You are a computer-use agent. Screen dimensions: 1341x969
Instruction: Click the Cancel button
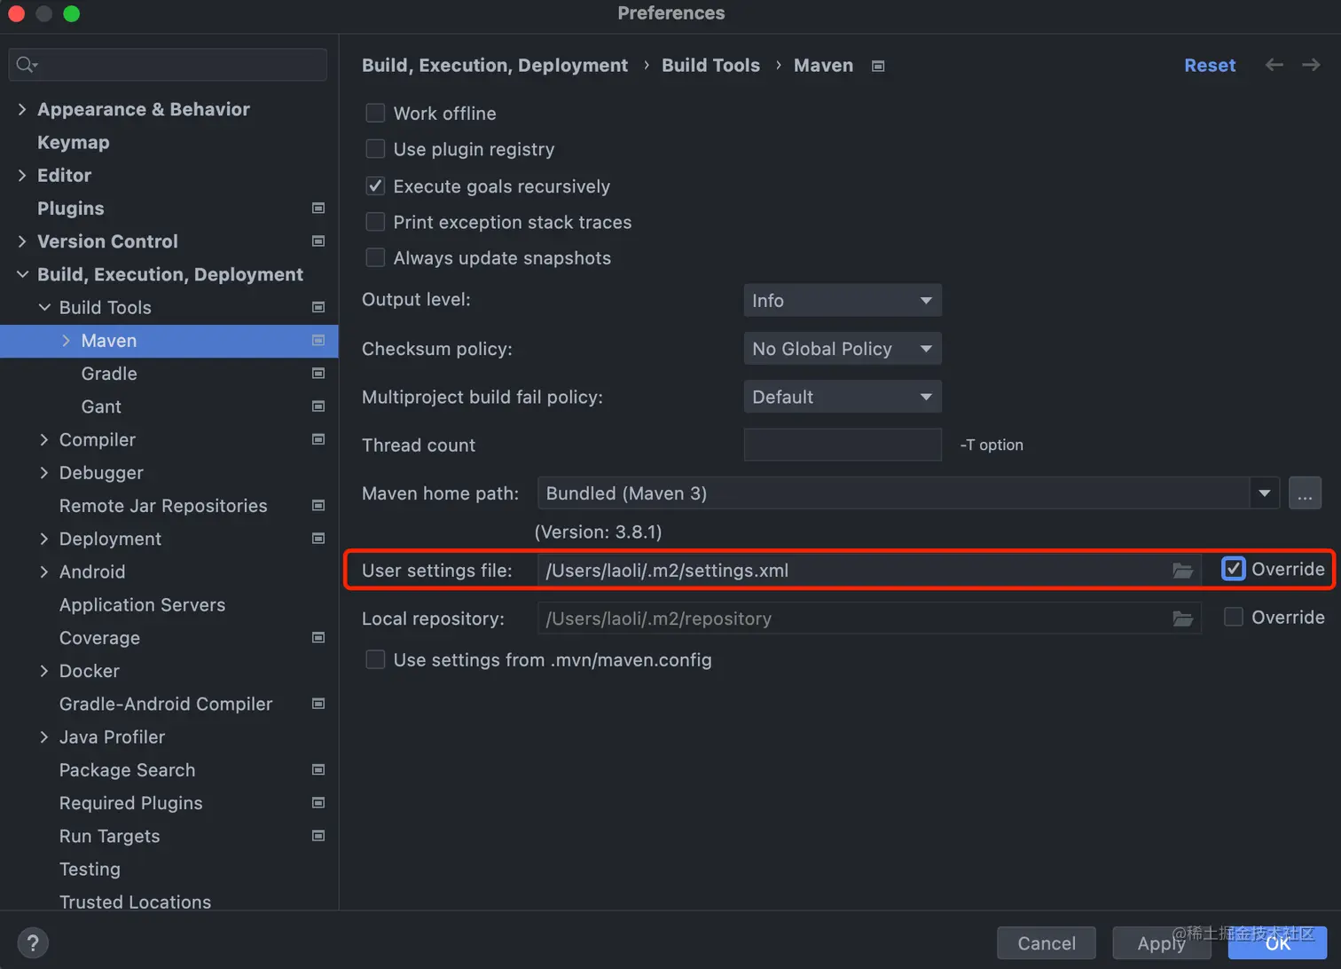[x=1047, y=943]
